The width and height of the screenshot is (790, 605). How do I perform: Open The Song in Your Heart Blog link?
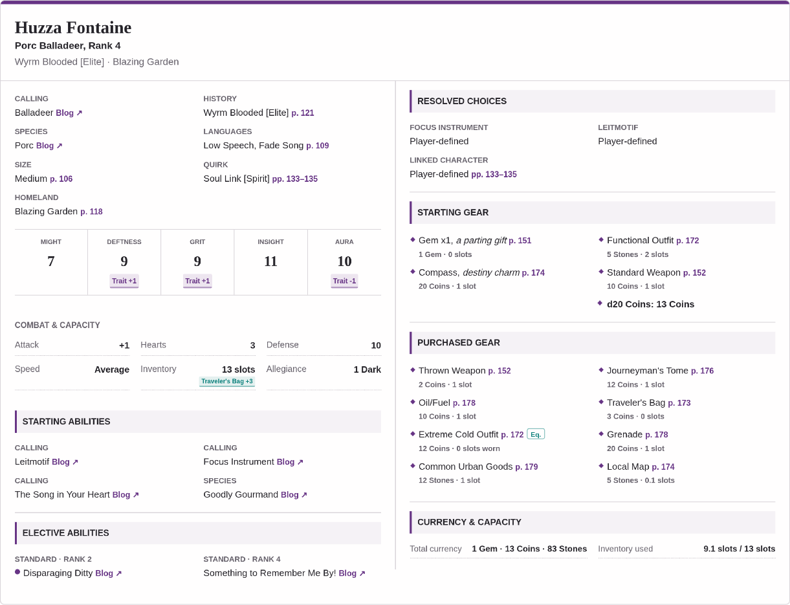(126, 495)
